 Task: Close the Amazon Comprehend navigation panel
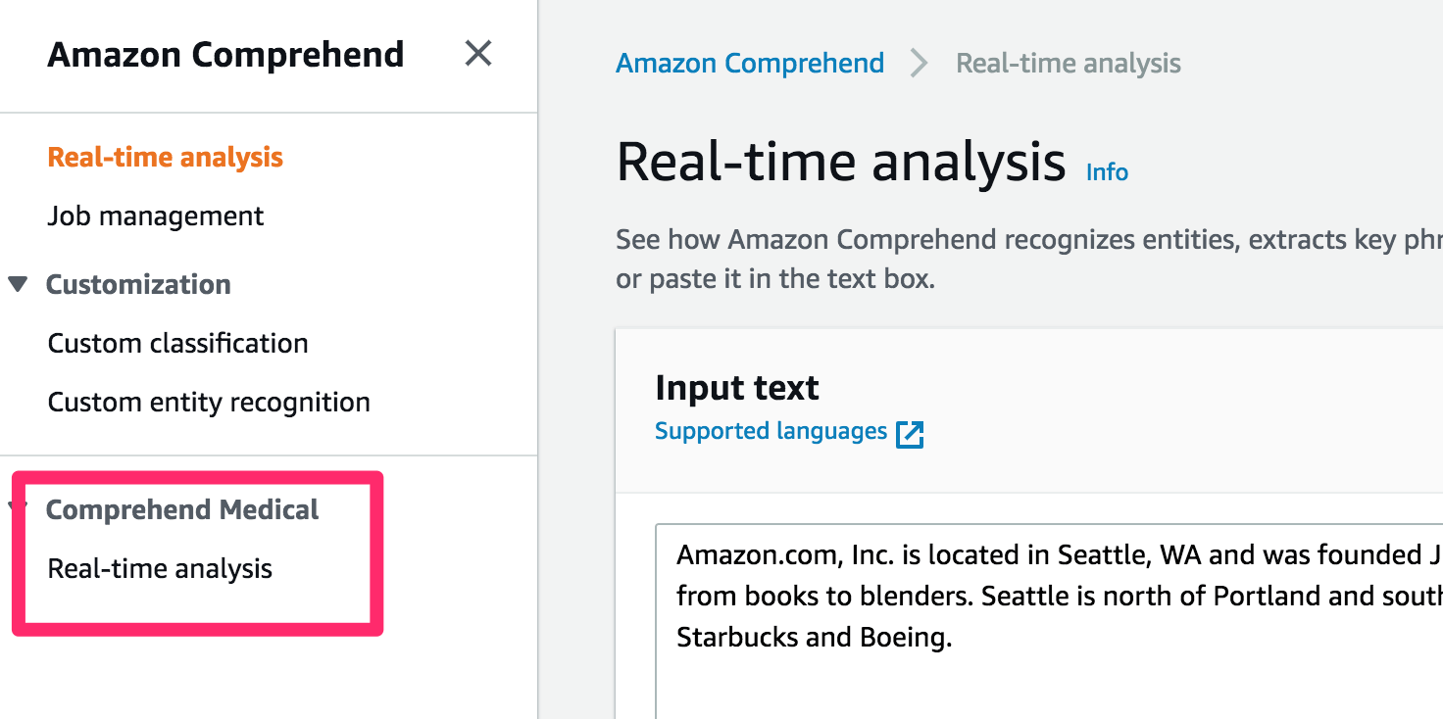click(x=477, y=55)
